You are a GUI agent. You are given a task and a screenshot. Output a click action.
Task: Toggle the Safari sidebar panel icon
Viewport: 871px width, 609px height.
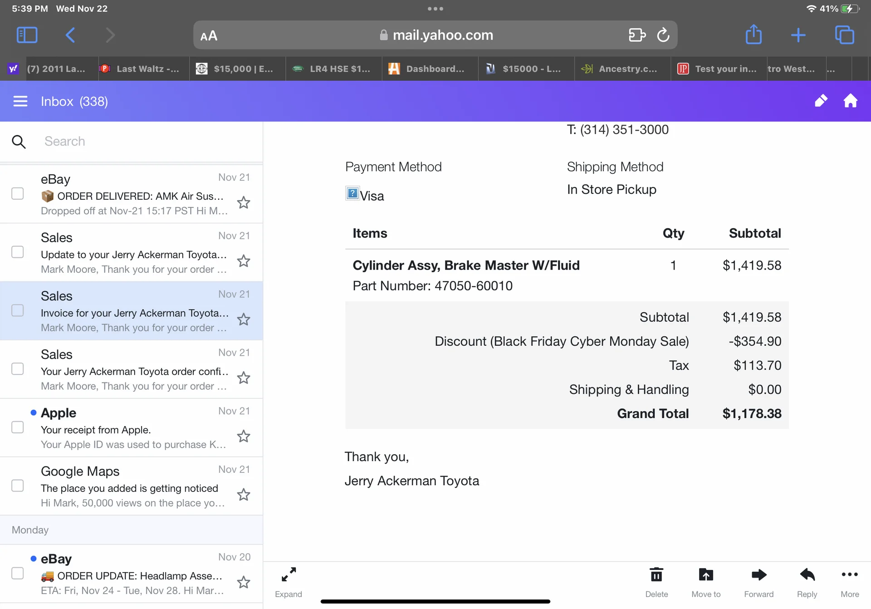pos(27,35)
